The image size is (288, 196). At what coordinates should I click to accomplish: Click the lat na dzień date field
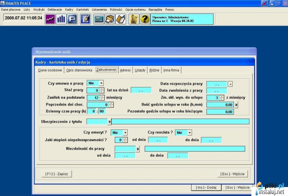tap(141, 90)
